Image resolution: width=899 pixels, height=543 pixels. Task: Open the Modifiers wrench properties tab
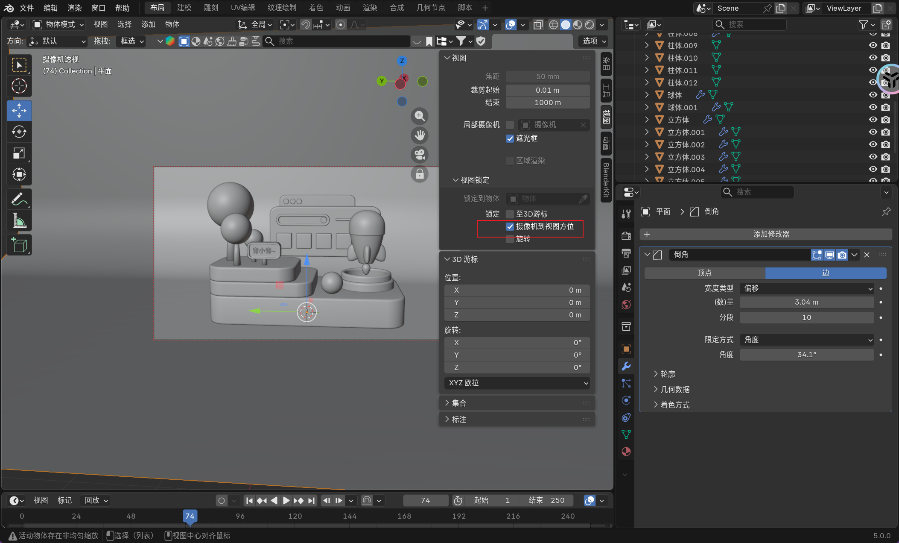tap(626, 366)
